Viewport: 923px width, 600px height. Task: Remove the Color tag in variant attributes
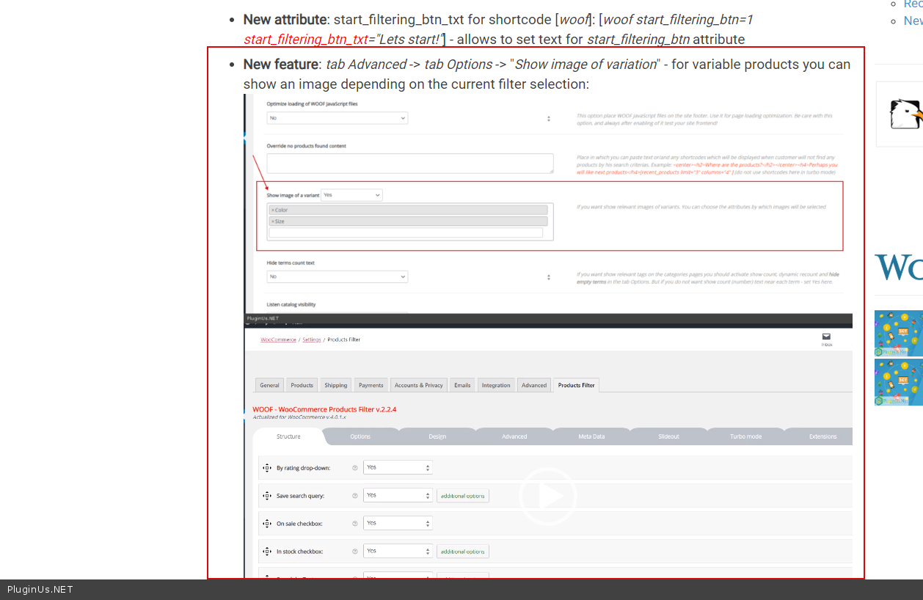(272, 211)
